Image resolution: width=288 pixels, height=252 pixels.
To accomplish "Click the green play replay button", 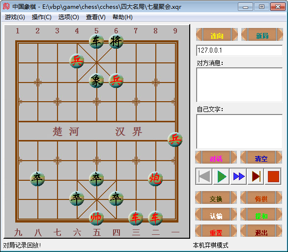I will [221, 176].
